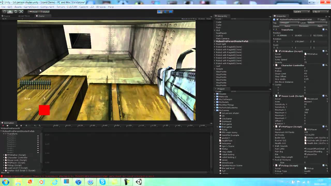Click the prefab Select button
Viewport: 331px width, 186px height.
tap(287, 26)
